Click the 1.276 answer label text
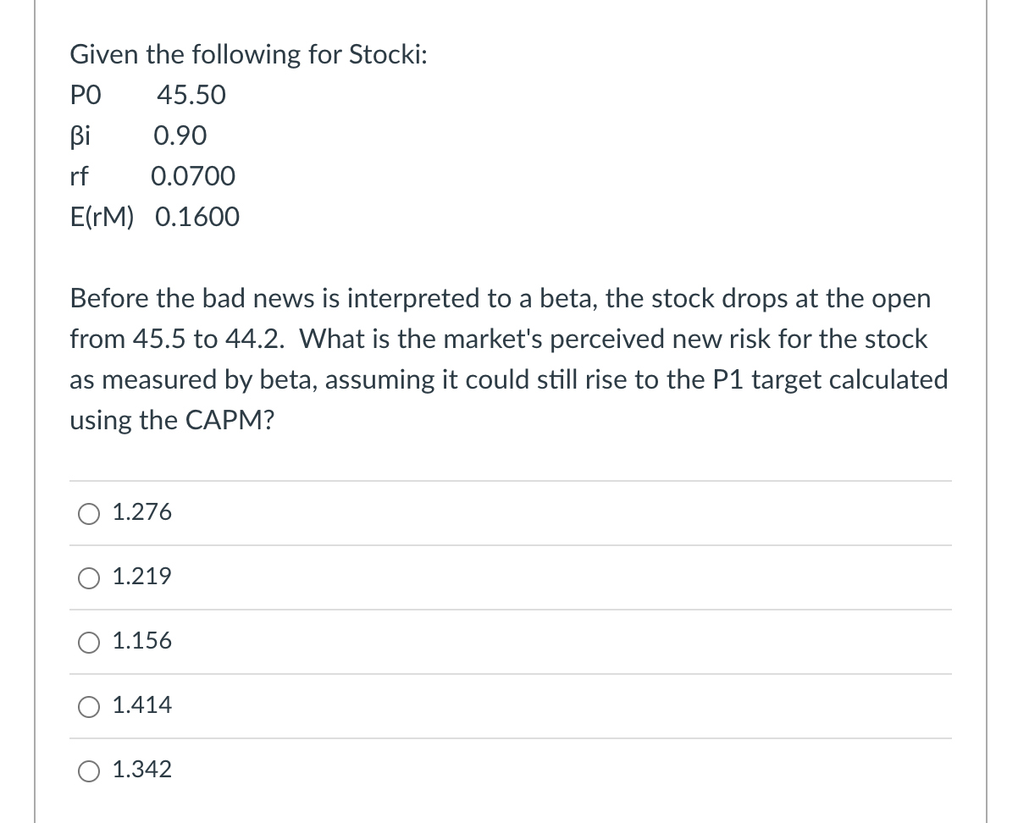This screenshot has height=823, width=1018. [141, 512]
